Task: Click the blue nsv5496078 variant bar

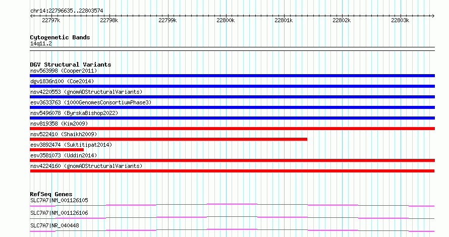Action: (x=232, y=118)
